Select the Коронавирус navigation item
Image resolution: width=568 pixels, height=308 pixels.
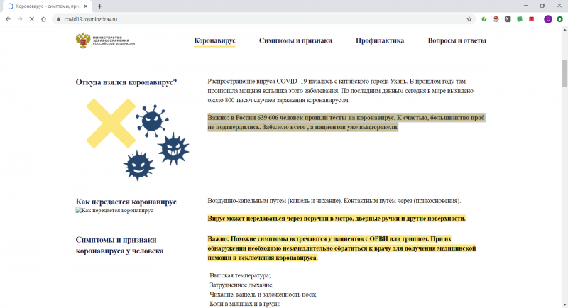[x=215, y=40]
